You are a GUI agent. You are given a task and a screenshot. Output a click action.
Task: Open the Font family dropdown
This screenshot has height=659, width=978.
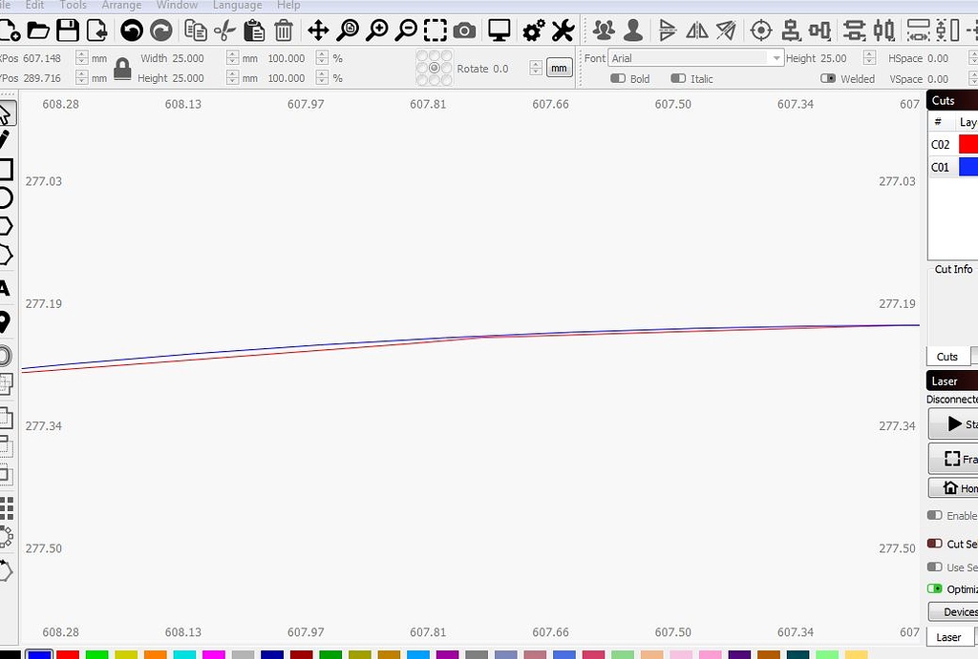[777, 57]
